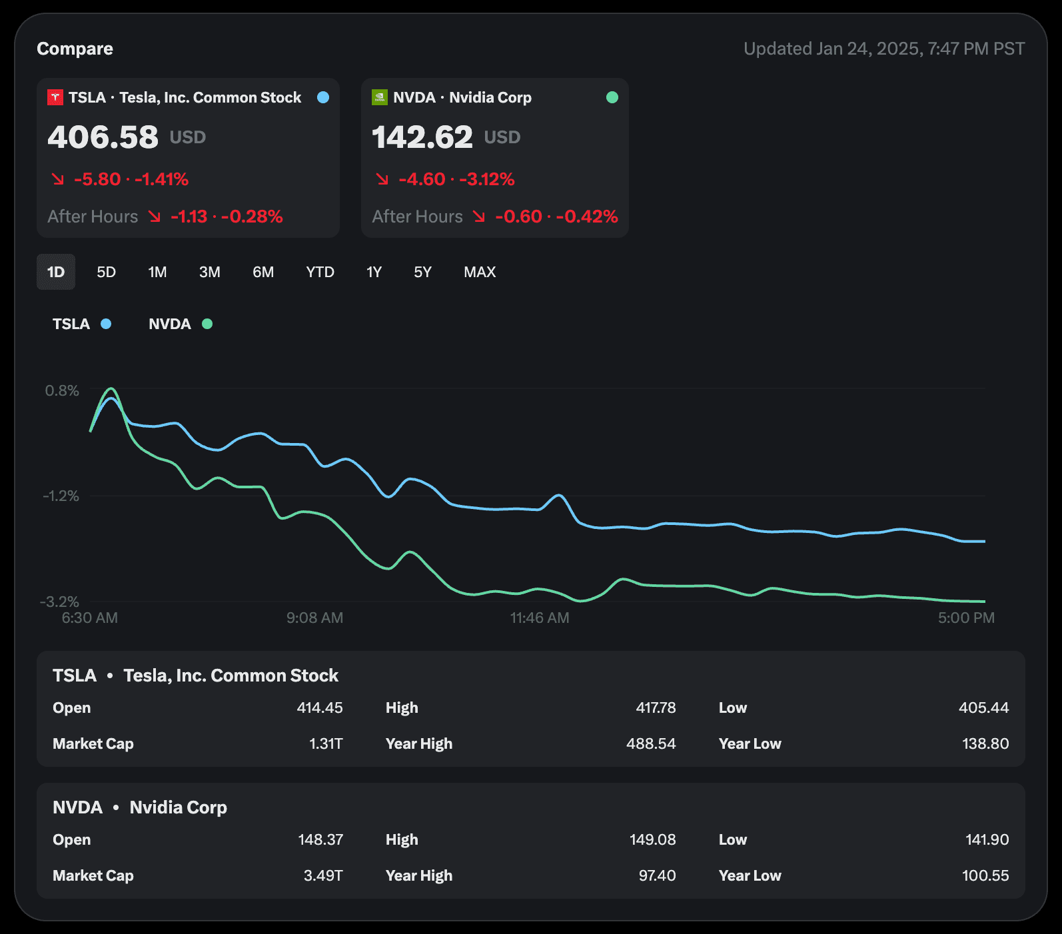Click NVDA Low value 141.90
This screenshot has width=1062, height=934.
pos(987,839)
